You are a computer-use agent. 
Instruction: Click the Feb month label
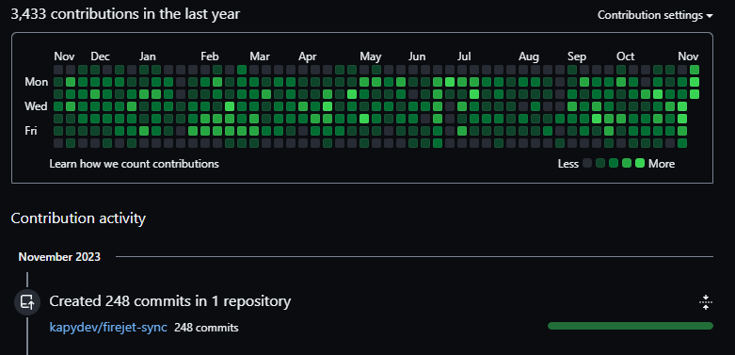pos(210,56)
